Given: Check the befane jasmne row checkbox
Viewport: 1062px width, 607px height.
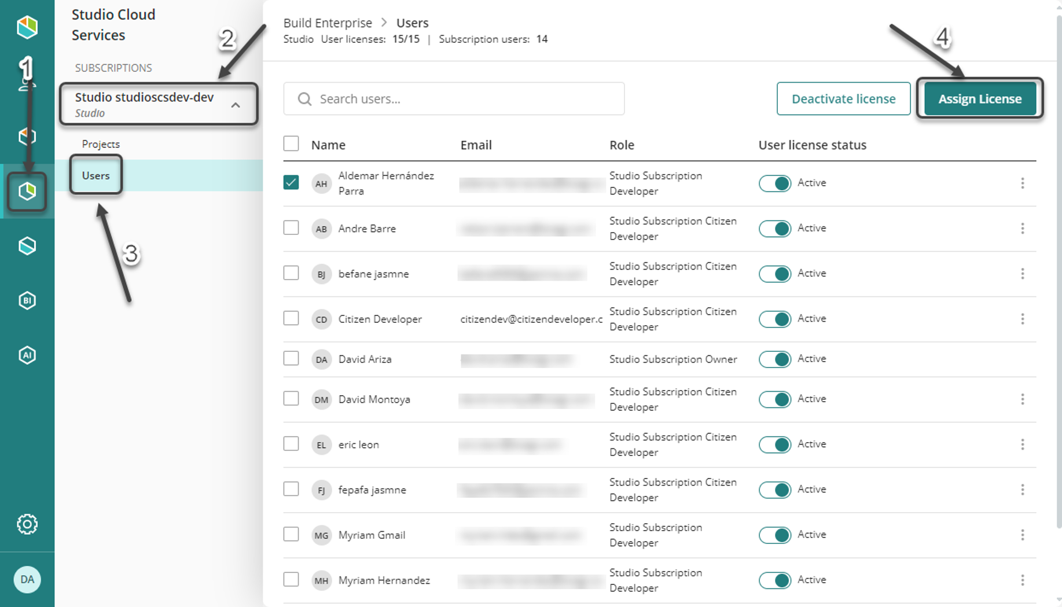Looking at the screenshot, I should [x=291, y=273].
